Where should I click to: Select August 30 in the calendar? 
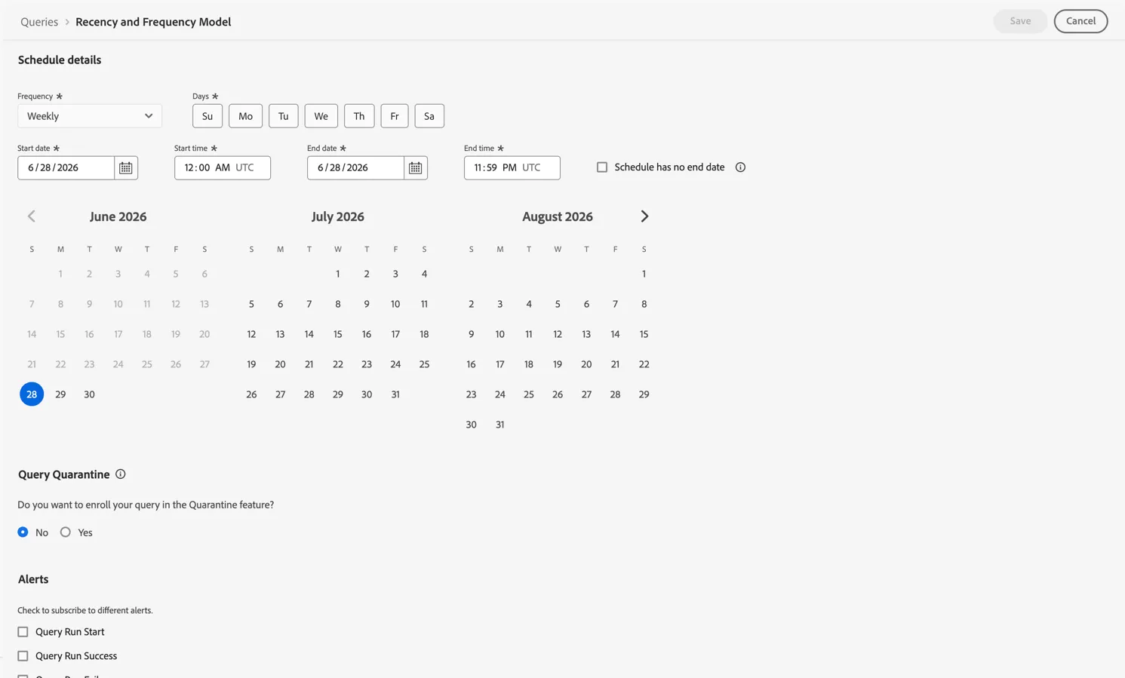coord(471,425)
